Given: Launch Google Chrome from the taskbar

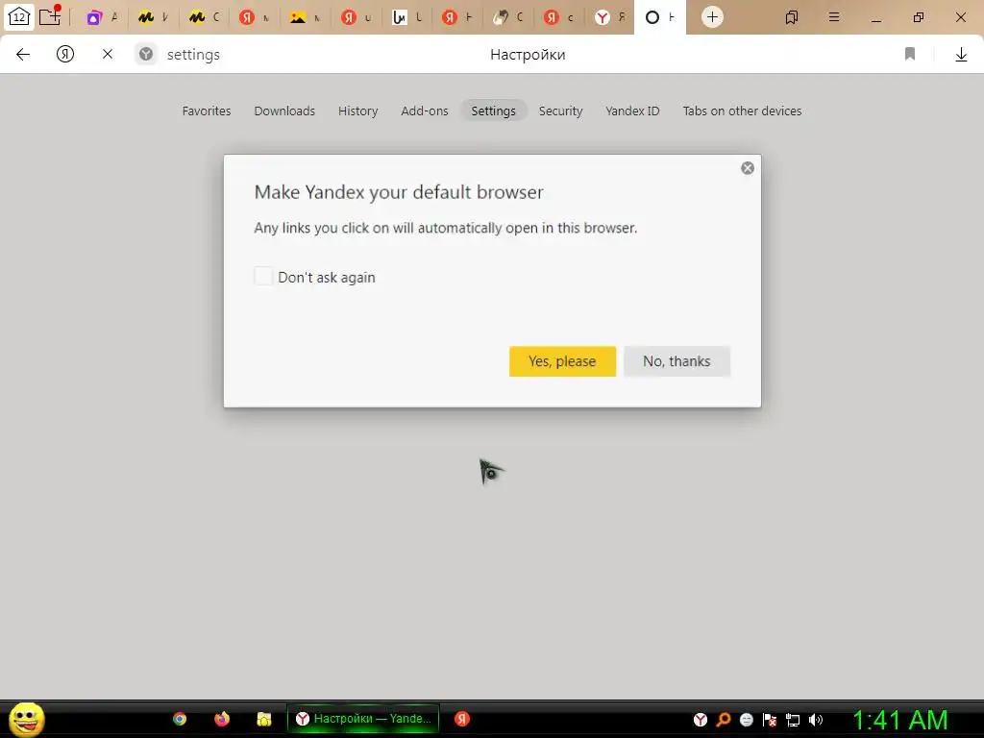Looking at the screenshot, I should [180, 719].
